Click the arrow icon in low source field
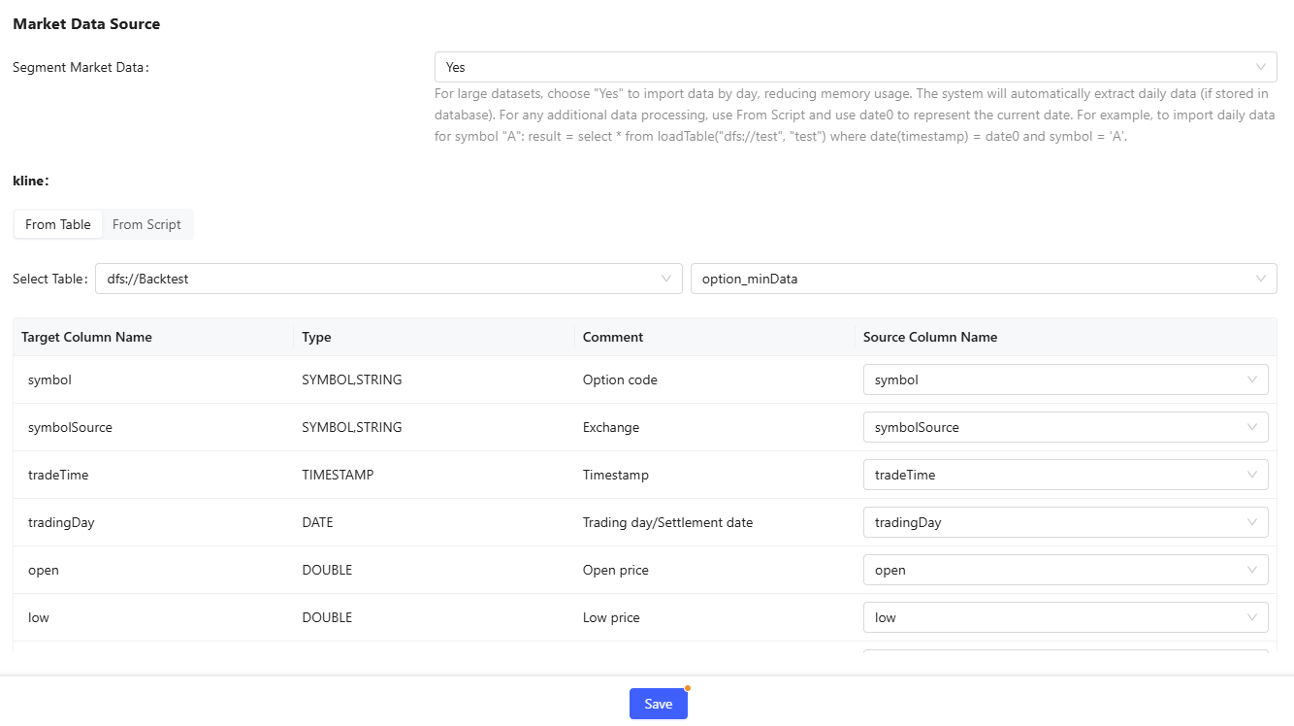 coord(1252,617)
